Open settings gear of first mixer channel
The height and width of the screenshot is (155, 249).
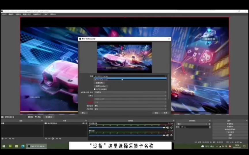[171, 128]
